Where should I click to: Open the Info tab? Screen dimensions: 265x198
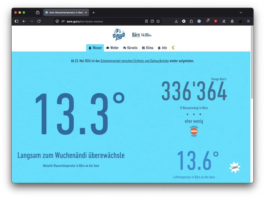point(162,48)
